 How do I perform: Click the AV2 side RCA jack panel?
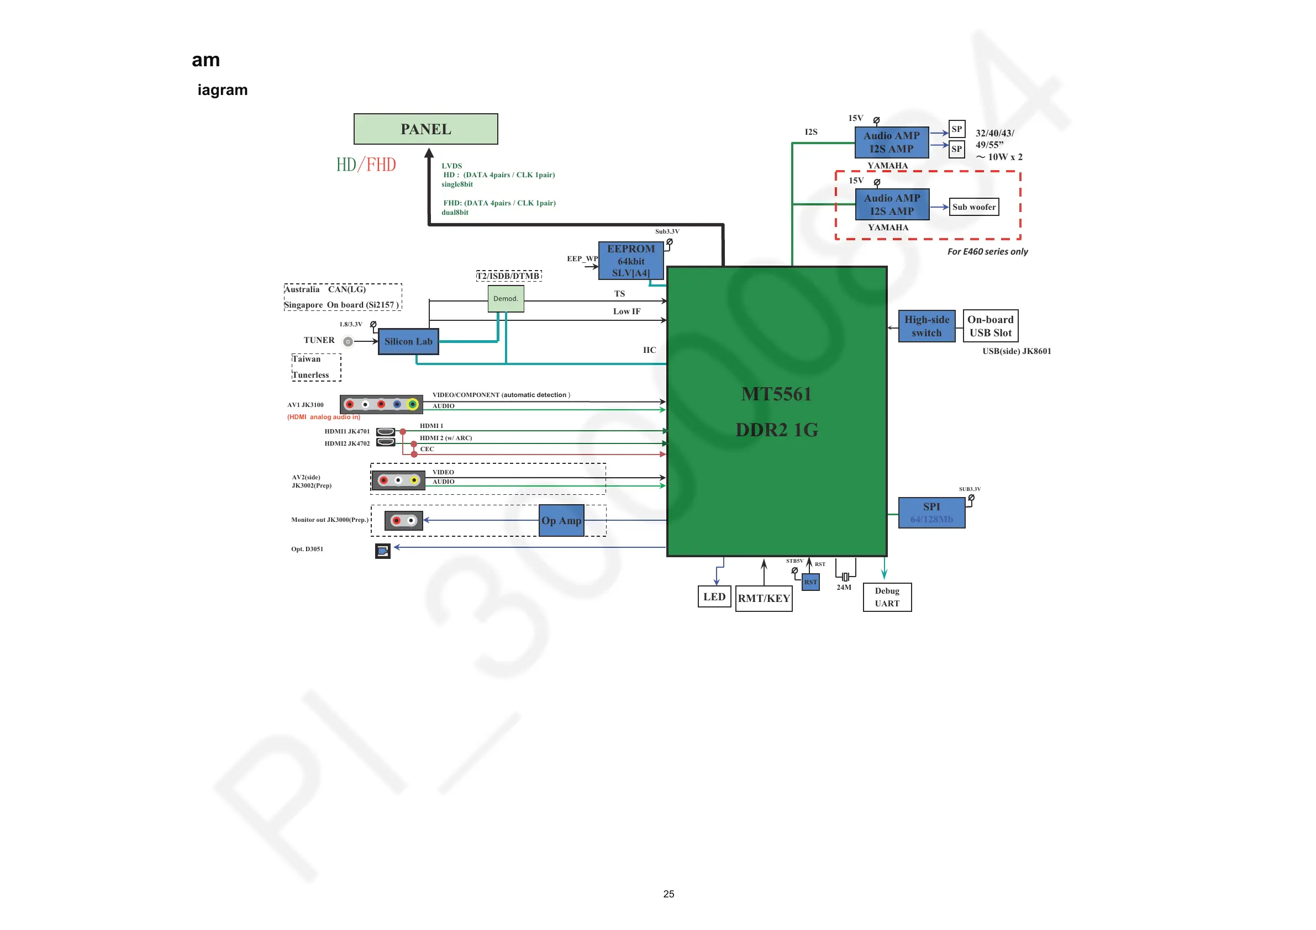click(398, 480)
